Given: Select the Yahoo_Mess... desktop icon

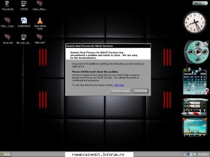Looking at the screenshot, I should 40,5.
